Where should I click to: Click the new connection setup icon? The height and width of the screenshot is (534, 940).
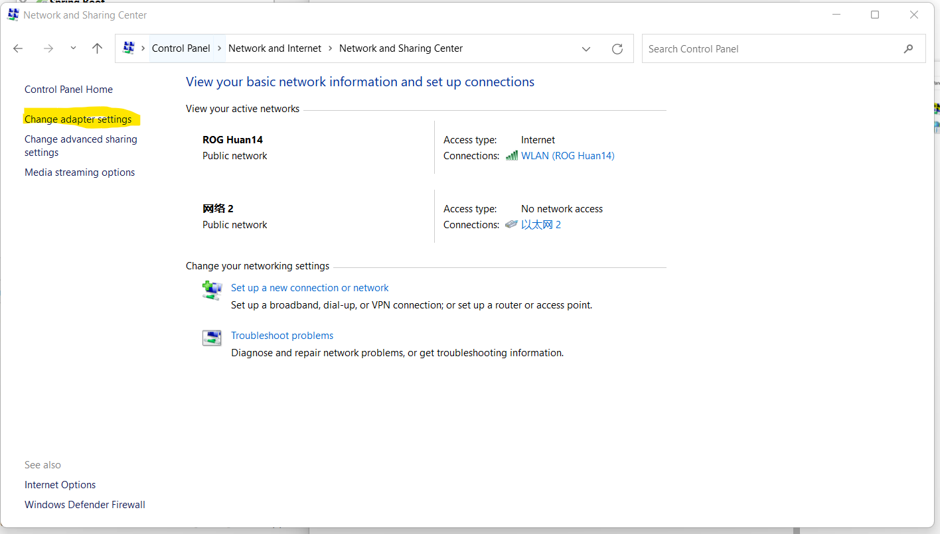click(212, 291)
